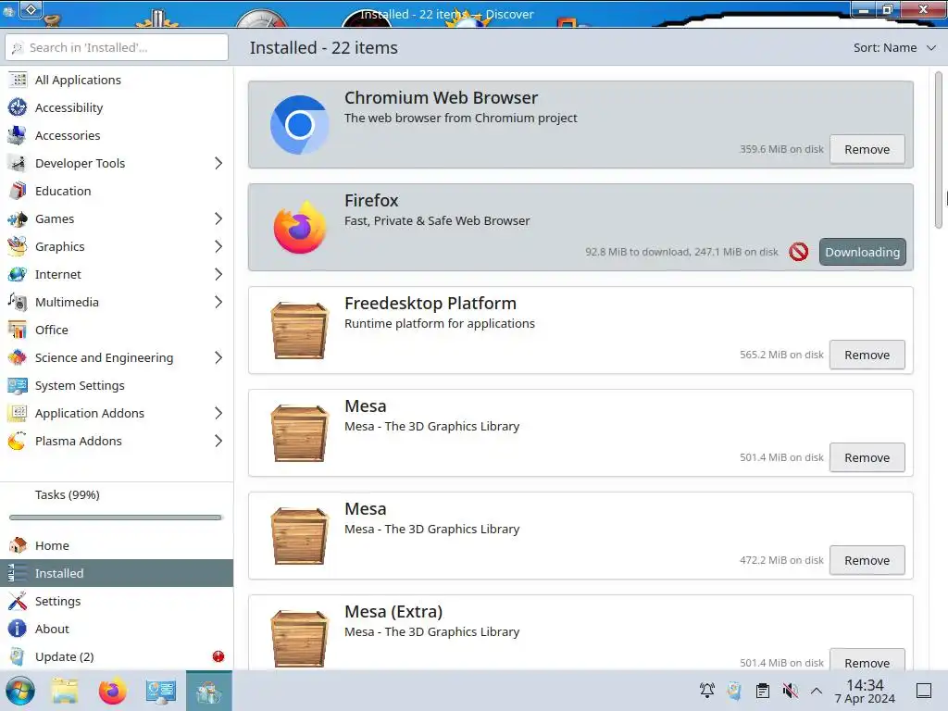Select the Installed page
This screenshot has height=711, width=948.
pyautogui.click(x=117, y=573)
